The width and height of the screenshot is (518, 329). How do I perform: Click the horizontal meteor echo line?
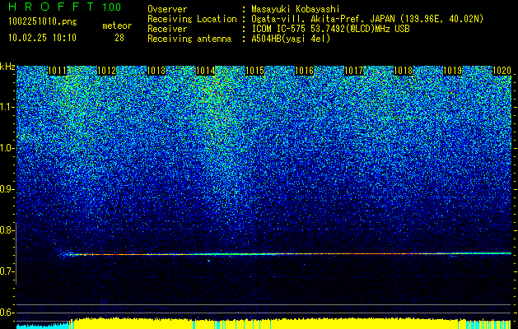[x=286, y=254]
